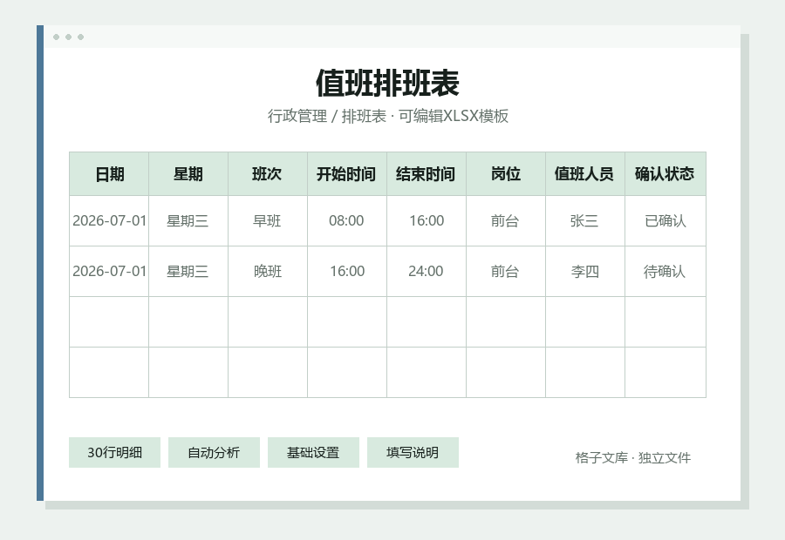785x540 pixels.
Task: Select the 李四 staff cell
Action: click(585, 272)
